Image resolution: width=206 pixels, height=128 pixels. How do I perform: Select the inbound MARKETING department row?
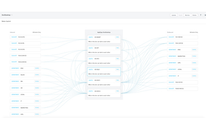(25, 108)
